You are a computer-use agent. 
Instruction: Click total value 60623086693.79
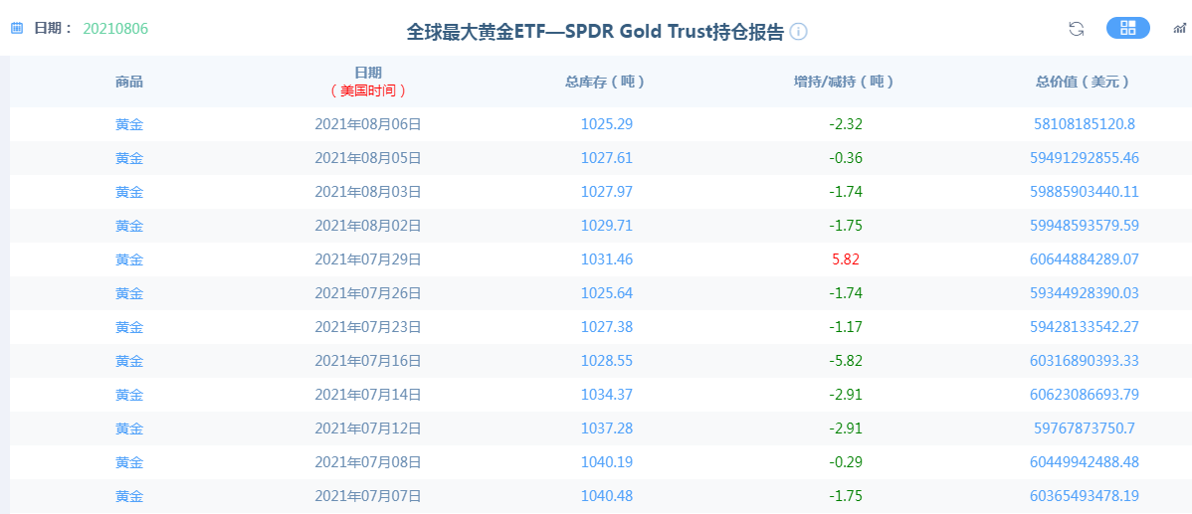tap(1085, 395)
